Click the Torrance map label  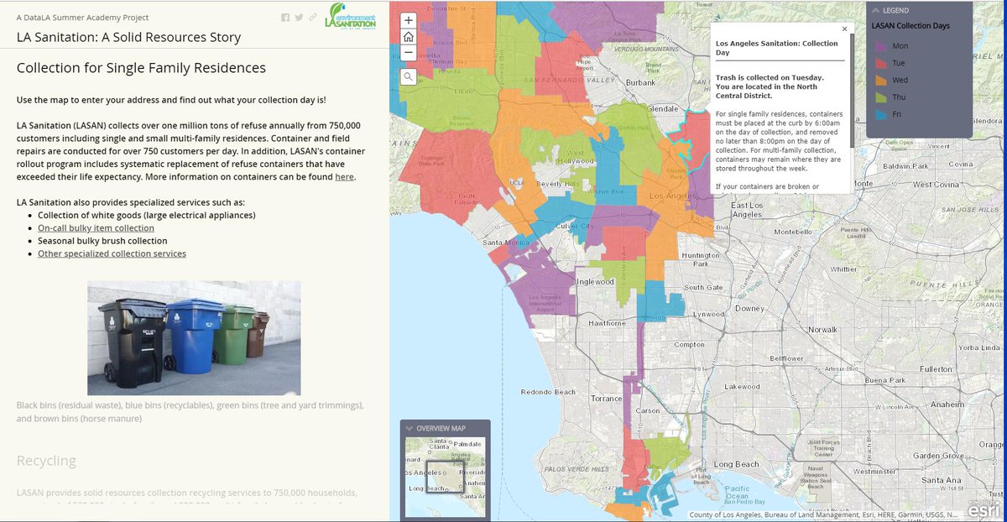tap(604, 399)
